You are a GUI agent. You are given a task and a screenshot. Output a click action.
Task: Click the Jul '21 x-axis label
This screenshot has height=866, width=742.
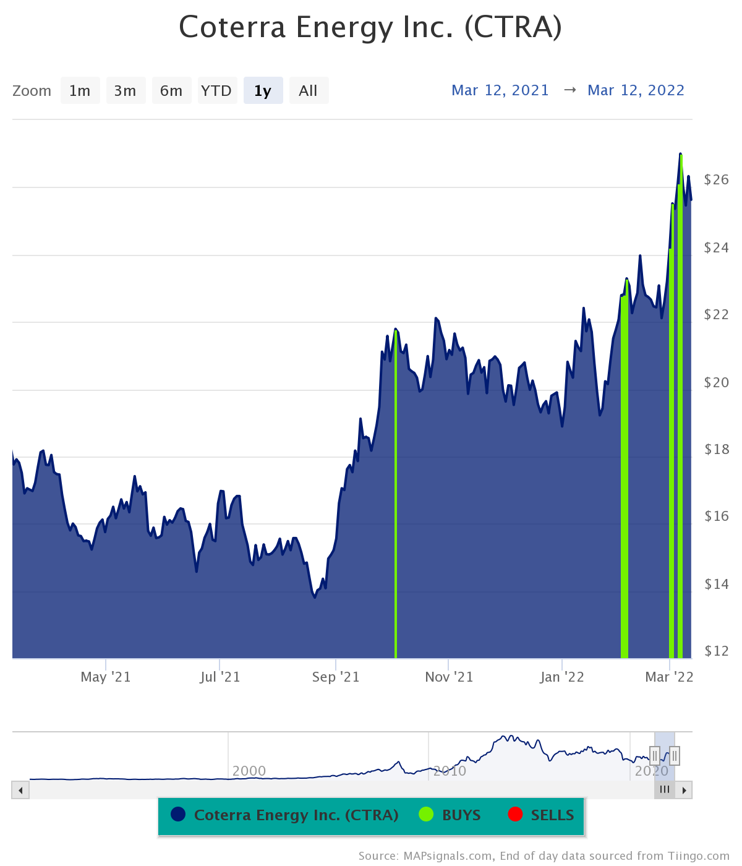tap(220, 677)
